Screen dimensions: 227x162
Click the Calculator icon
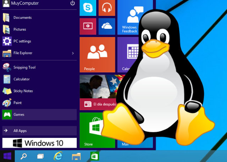click(7, 79)
